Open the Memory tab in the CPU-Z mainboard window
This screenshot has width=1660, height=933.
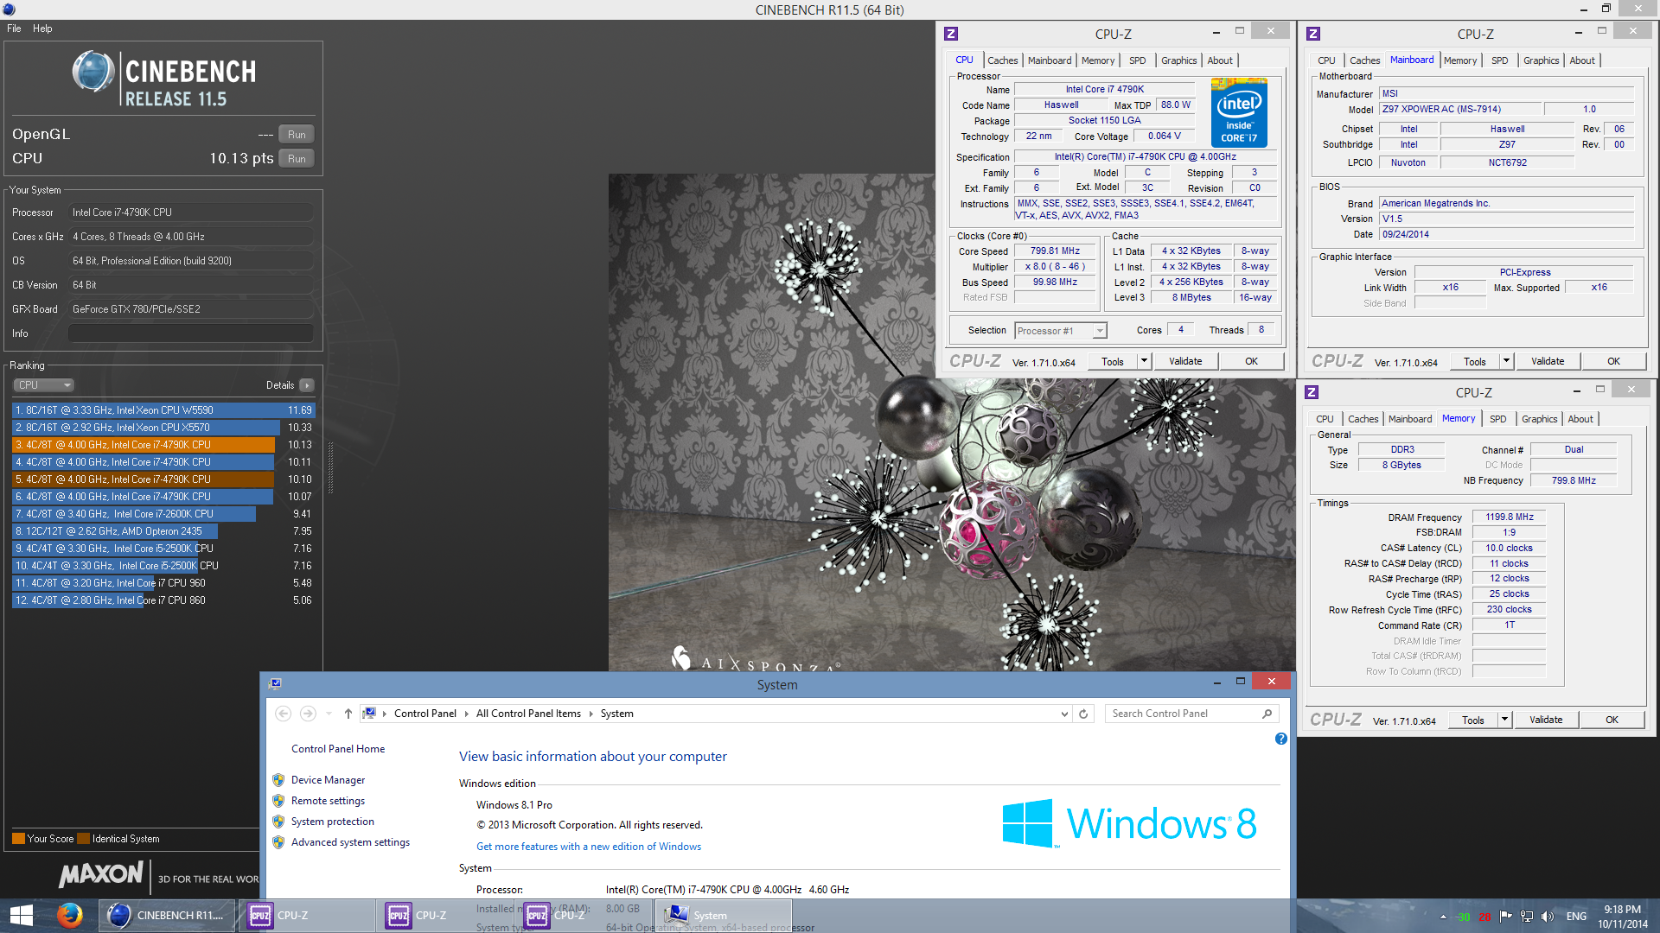[1459, 60]
